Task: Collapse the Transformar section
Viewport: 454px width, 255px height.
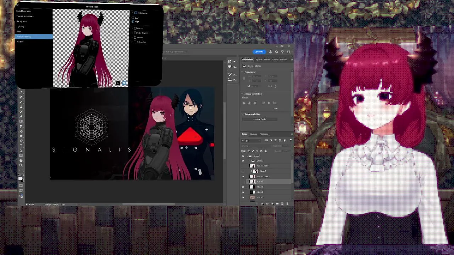Action: pos(242,72)
